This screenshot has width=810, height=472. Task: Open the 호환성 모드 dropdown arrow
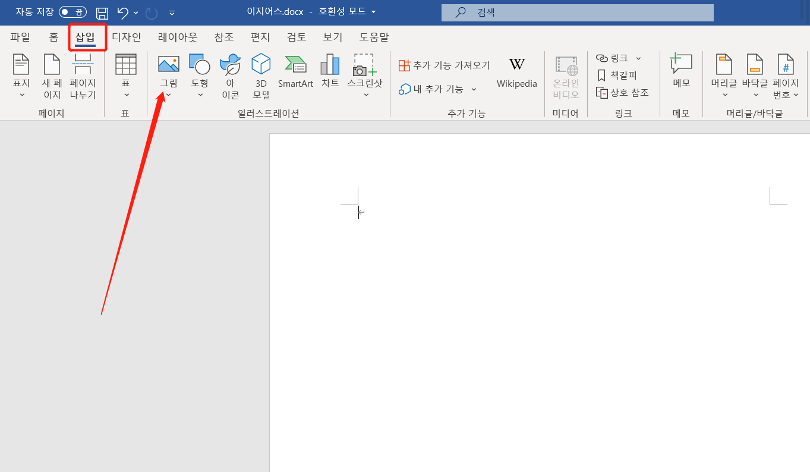[x=373, y=11]
